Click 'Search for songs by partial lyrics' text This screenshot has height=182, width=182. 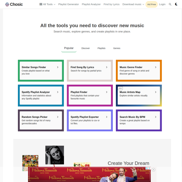click(86, 71)
